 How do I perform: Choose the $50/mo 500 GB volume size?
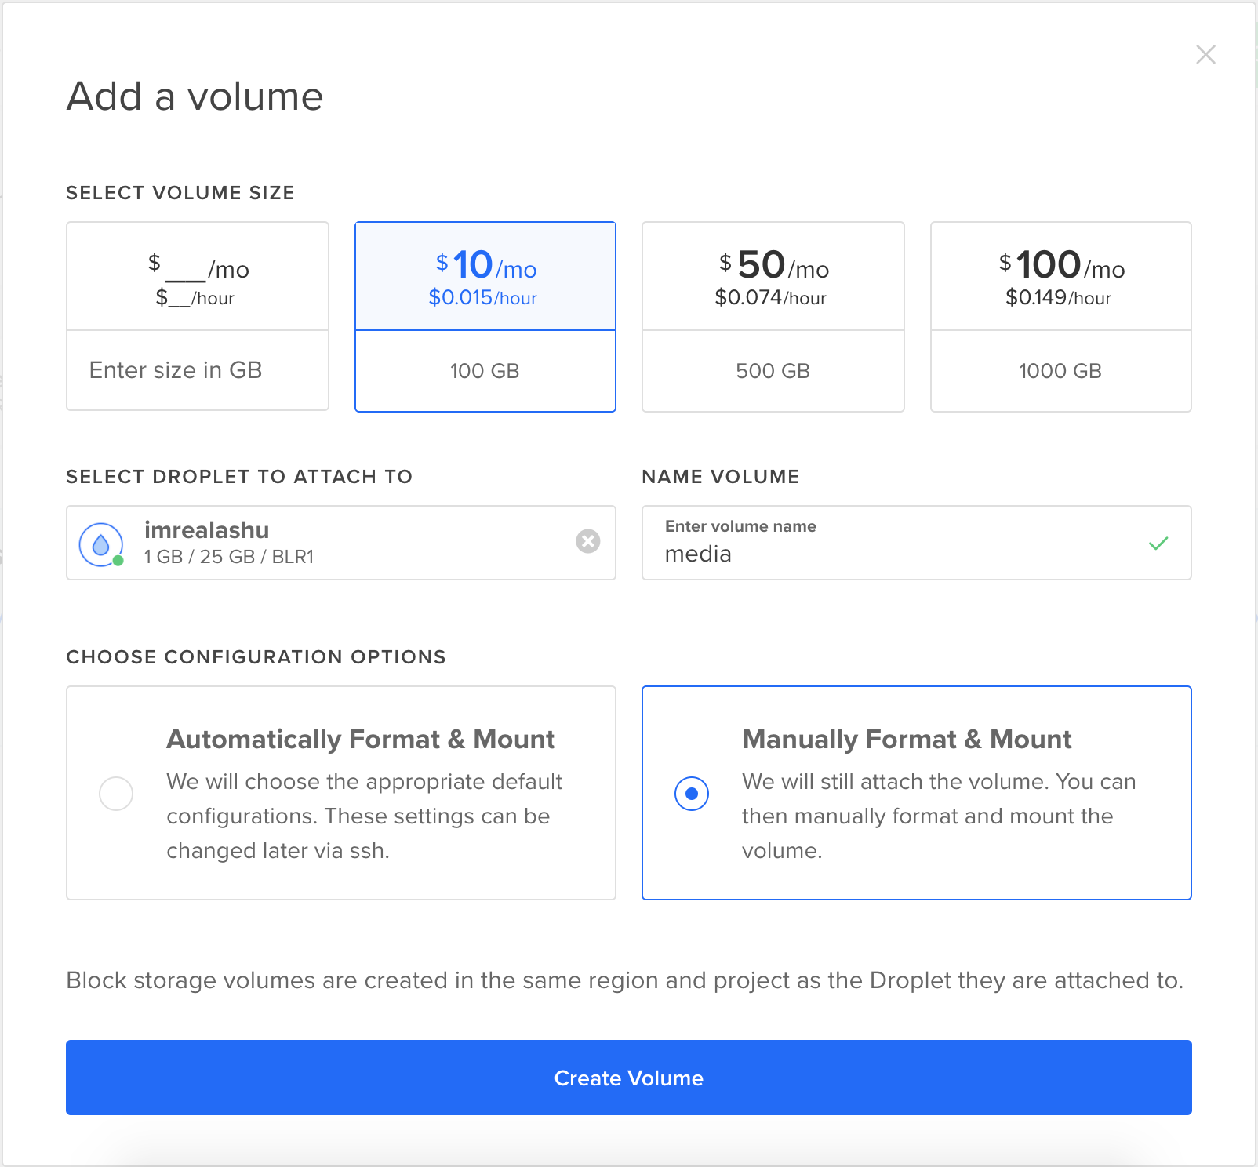773,317
